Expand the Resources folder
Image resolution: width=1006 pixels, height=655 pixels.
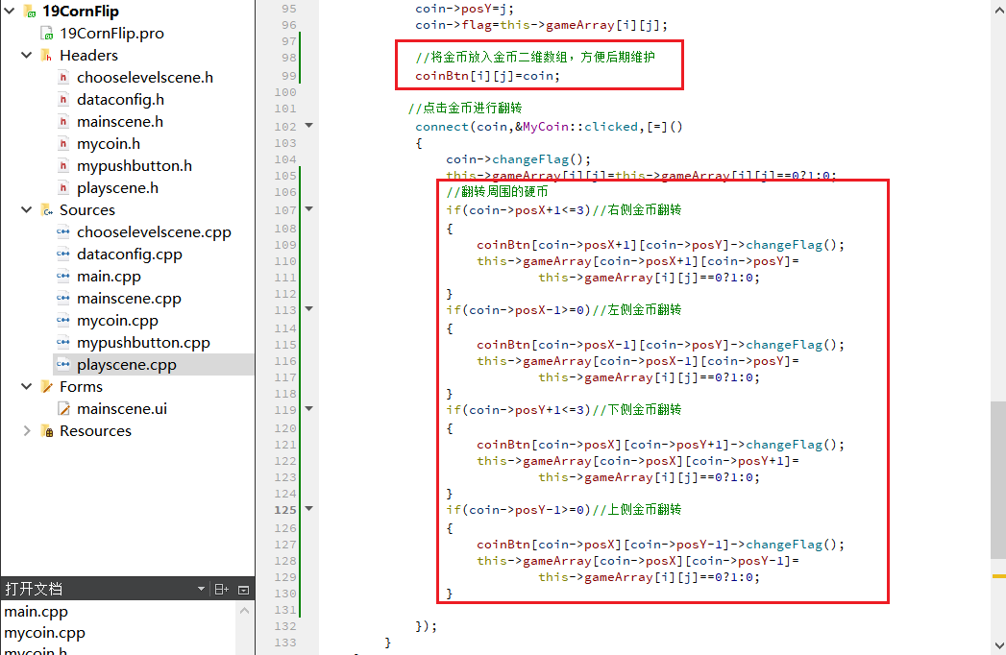coord(26,430)
